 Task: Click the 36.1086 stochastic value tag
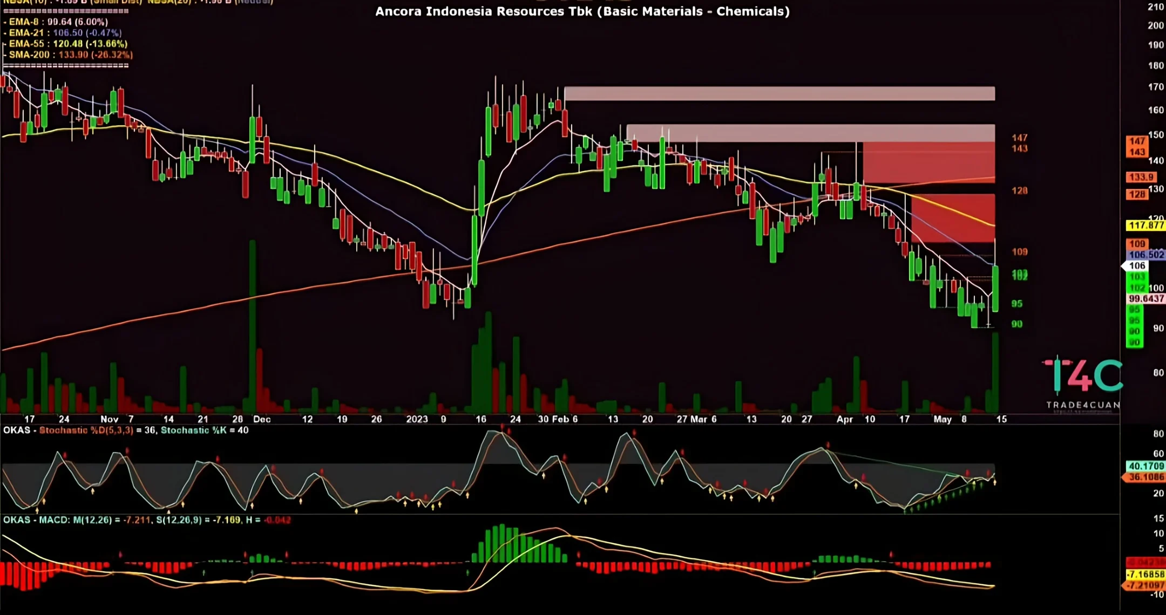pos(1144,477)
